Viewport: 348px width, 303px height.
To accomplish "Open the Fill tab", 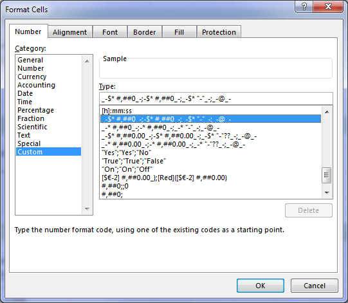I will [179, 32].
